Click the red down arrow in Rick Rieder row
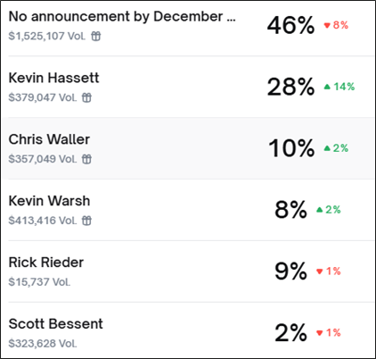Image resolution: width=376 pixels, height=359 pixels. (320, 271)
